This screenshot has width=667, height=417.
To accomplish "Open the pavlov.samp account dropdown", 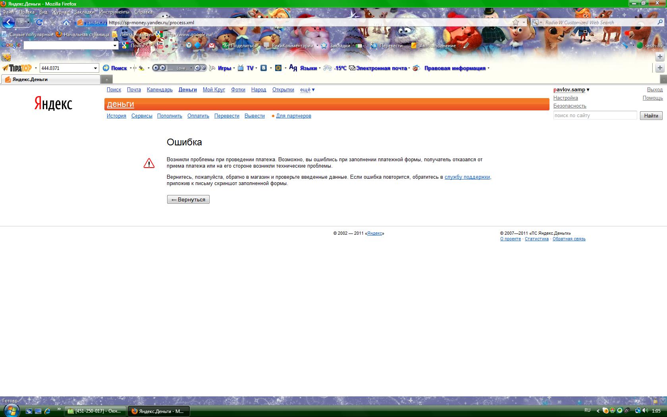I will pos(571,90).
